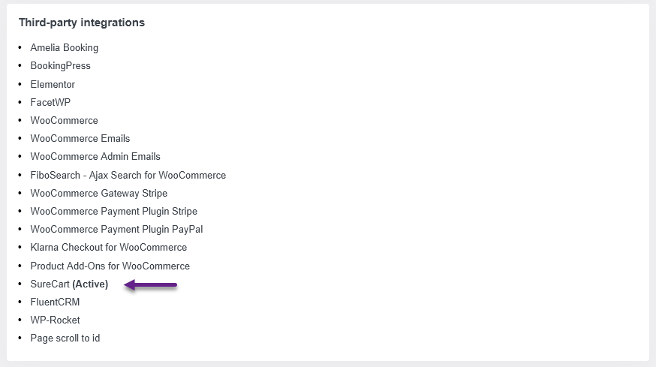Select WooCommerce Payment Plugin Stripe
The height and width of the screenshot is (367, 656).
click(113, 212)
